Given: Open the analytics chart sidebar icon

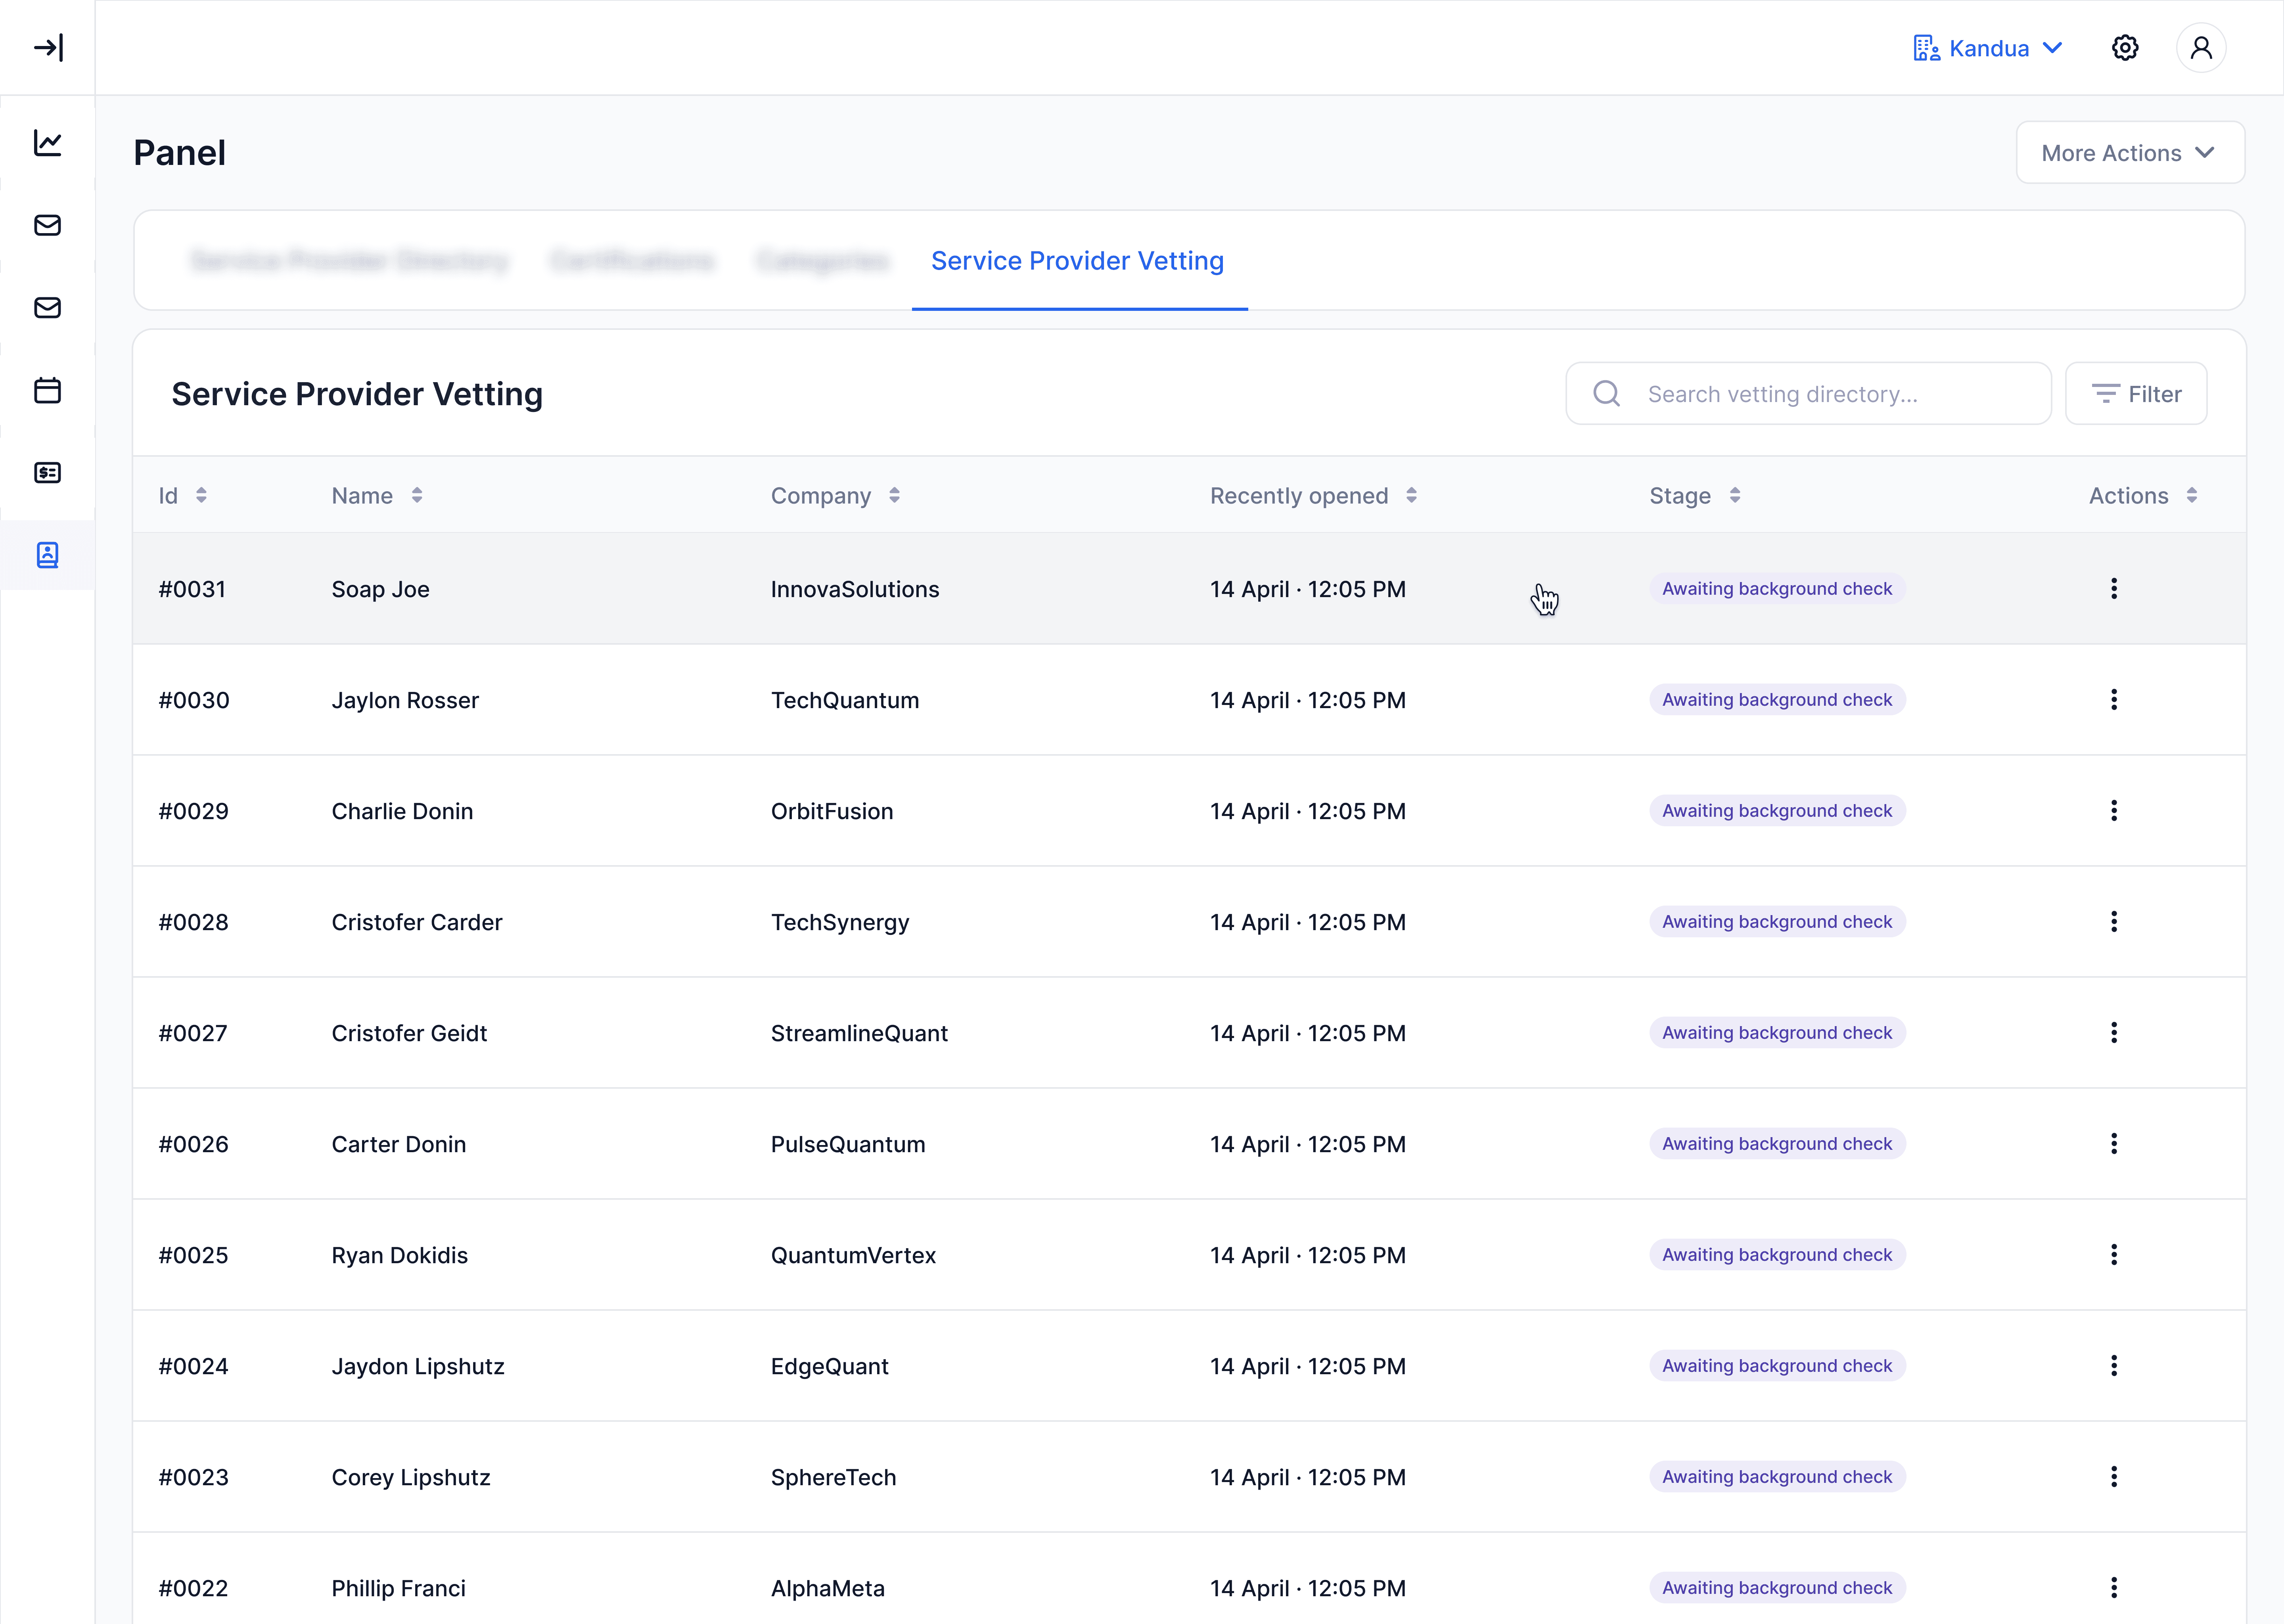Looking at the screenshot, I should (x=48, y=143).
